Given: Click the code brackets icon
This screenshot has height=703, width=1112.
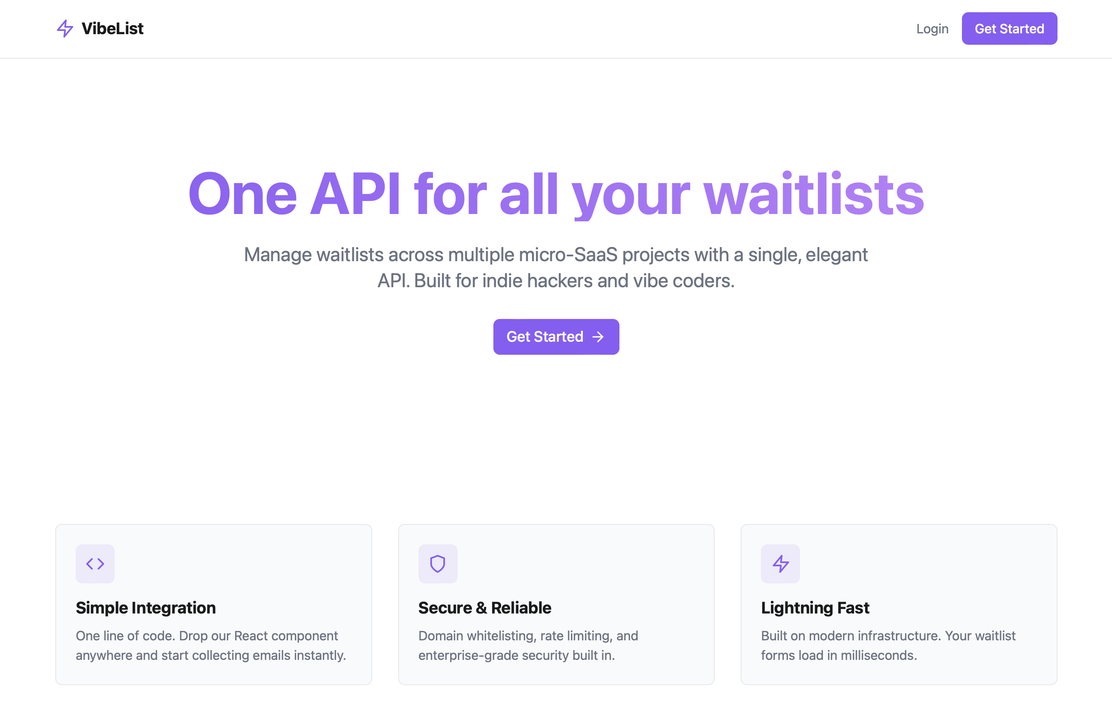Looking at the screenshot, I should coord(95,563).
